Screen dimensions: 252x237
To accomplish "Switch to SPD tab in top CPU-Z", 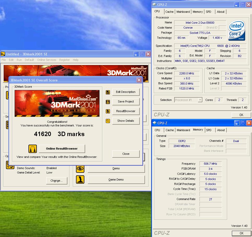I will 208,12.
